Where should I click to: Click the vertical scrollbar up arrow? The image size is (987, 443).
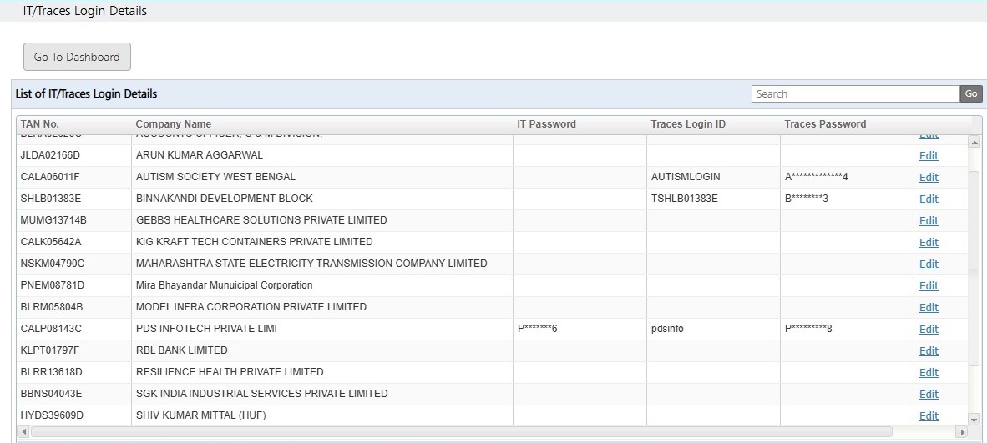974,143
